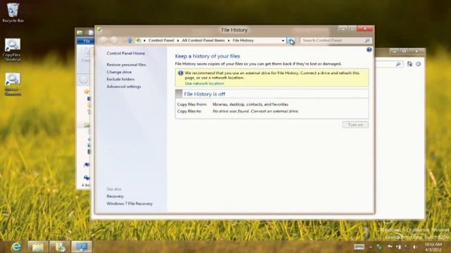Click the Turn on button

tap(355, 125)
